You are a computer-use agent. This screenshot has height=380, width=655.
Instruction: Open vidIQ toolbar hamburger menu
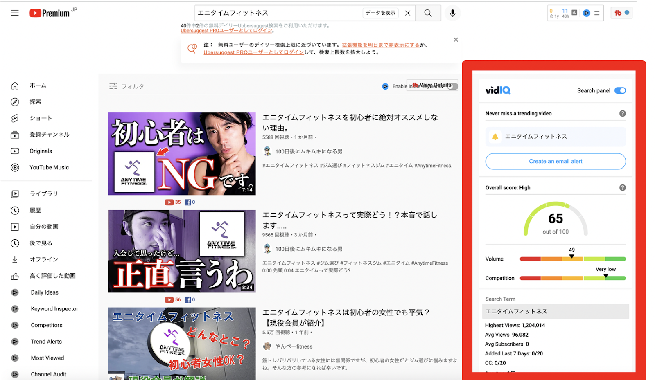pos(597,13)
